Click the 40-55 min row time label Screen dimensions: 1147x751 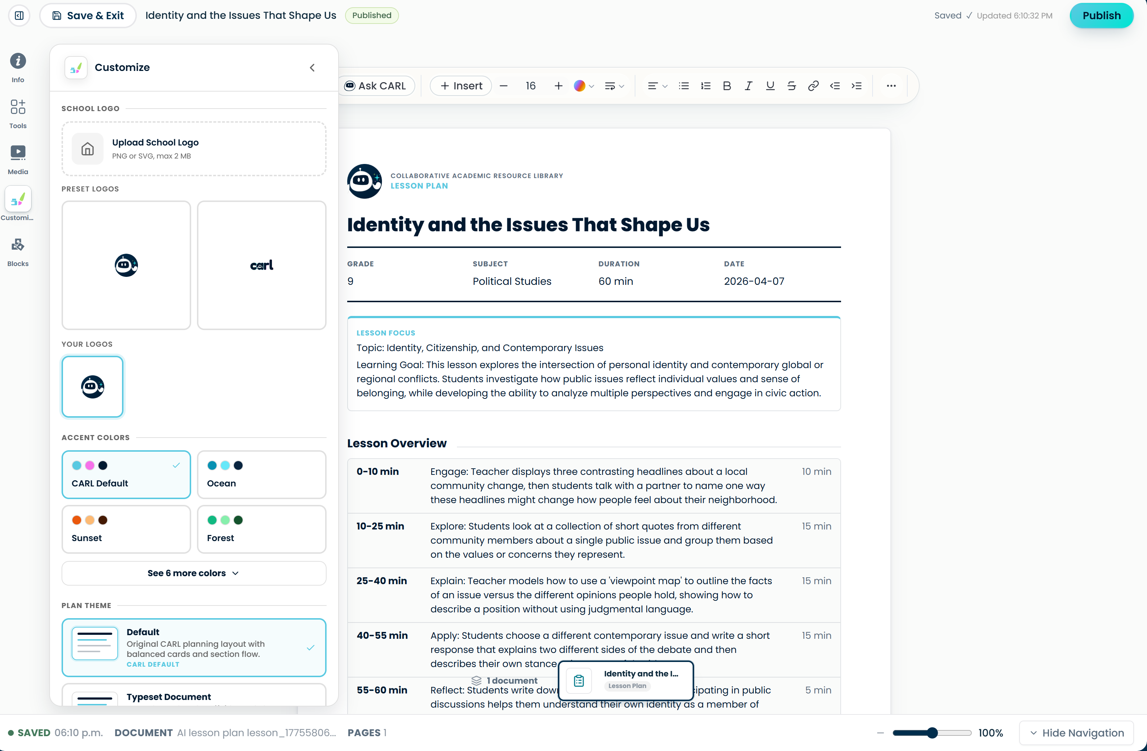point(382,636)
